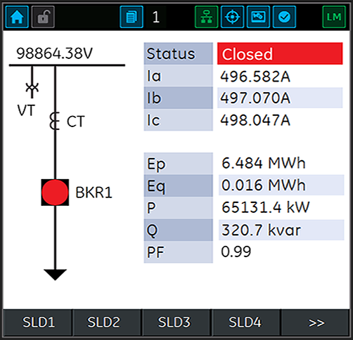Toggle the LM mode indicator
The image size is (353, 340).
(334, 17)
